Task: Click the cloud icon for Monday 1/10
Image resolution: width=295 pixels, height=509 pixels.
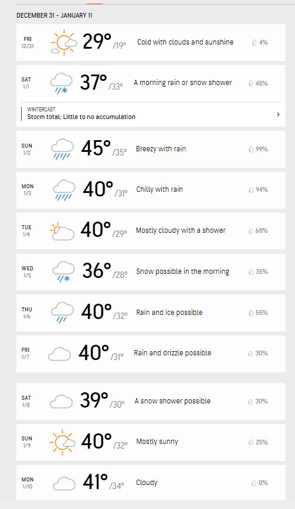Action: pos(64,483)
